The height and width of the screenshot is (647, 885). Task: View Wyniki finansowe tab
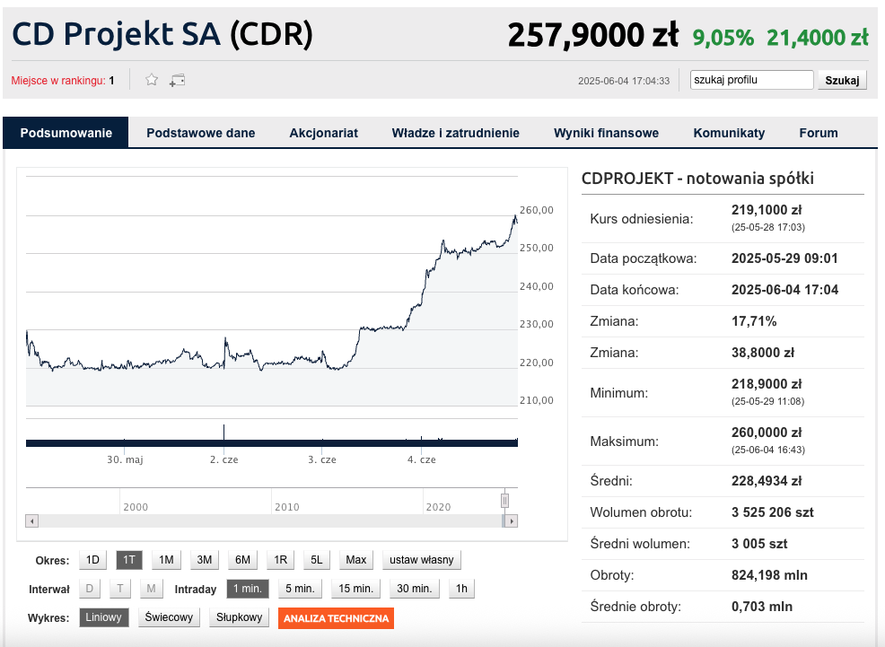click(606, 133)
